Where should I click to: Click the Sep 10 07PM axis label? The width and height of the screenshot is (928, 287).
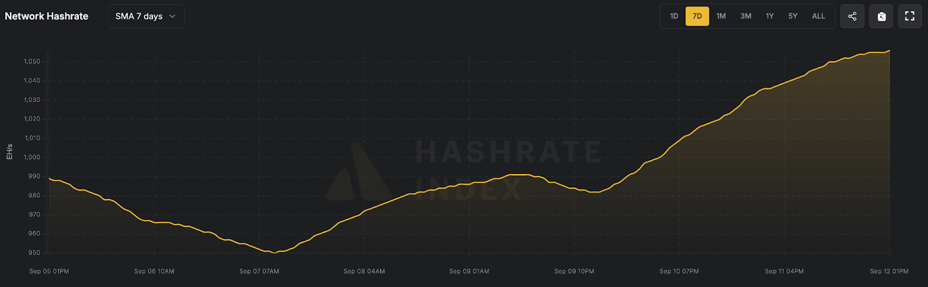pos(679,271)
